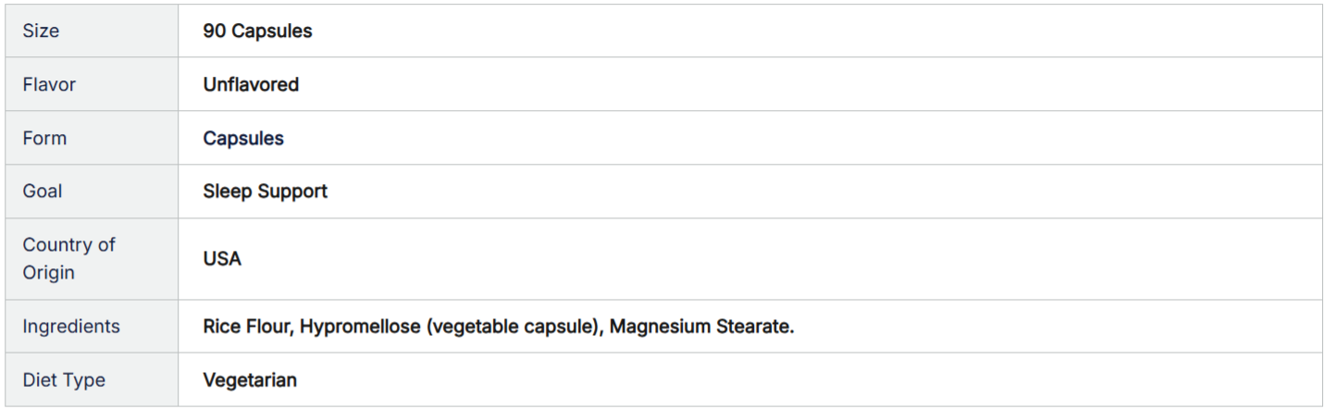The width and height of the screenshot is (1325, 409).
Task: Click "Magnesium Stearate" in the ingredients list
Action: coord(700,327)
